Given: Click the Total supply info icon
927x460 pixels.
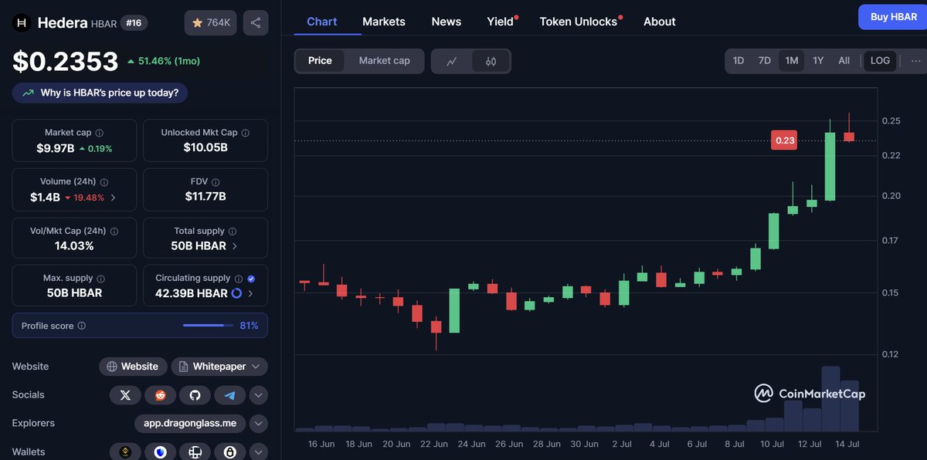Looking at the screenshot, I should 233,232.
